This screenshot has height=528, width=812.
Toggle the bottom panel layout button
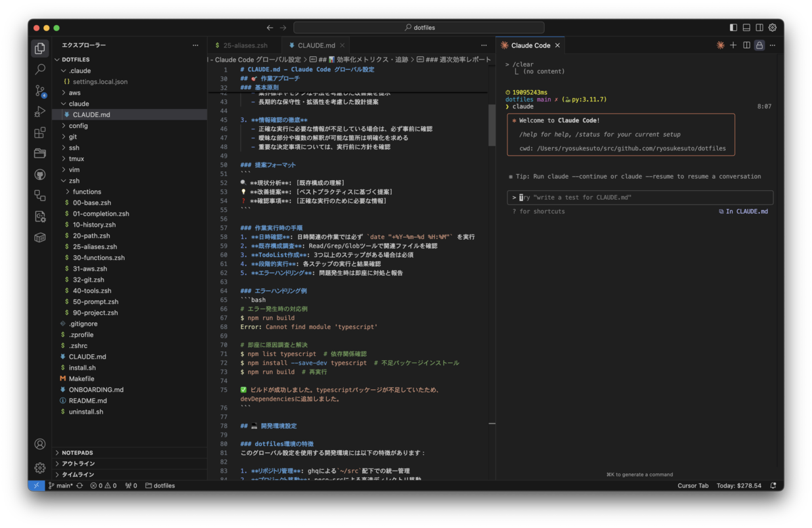pyautogui.click(x=746, y=28)
